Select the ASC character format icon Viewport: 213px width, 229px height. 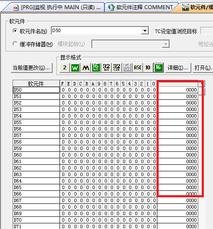tap(138, 68)
